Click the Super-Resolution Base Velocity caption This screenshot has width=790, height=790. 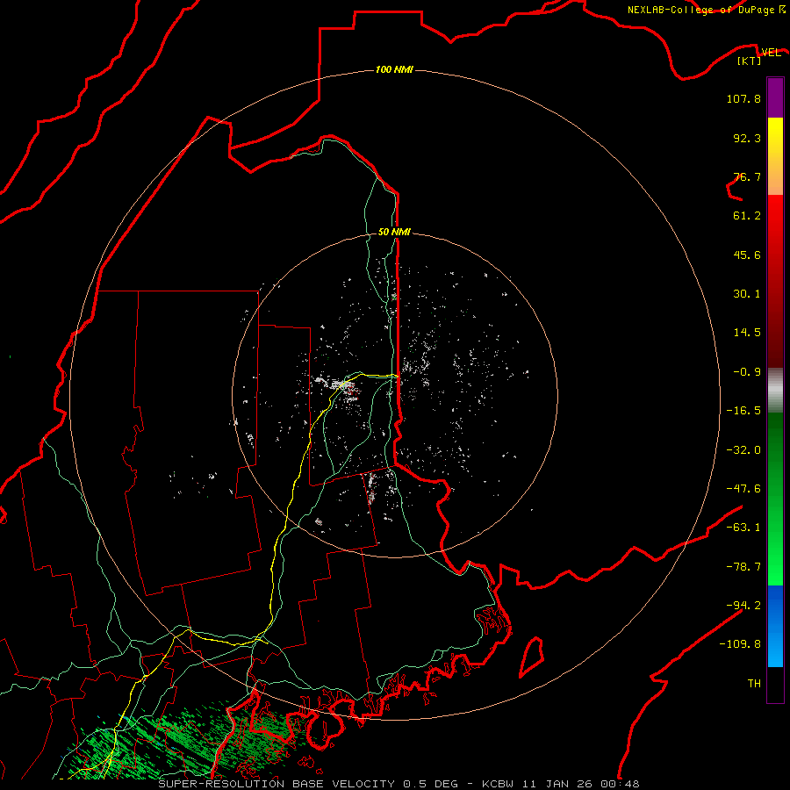click(x=399, y=784)
